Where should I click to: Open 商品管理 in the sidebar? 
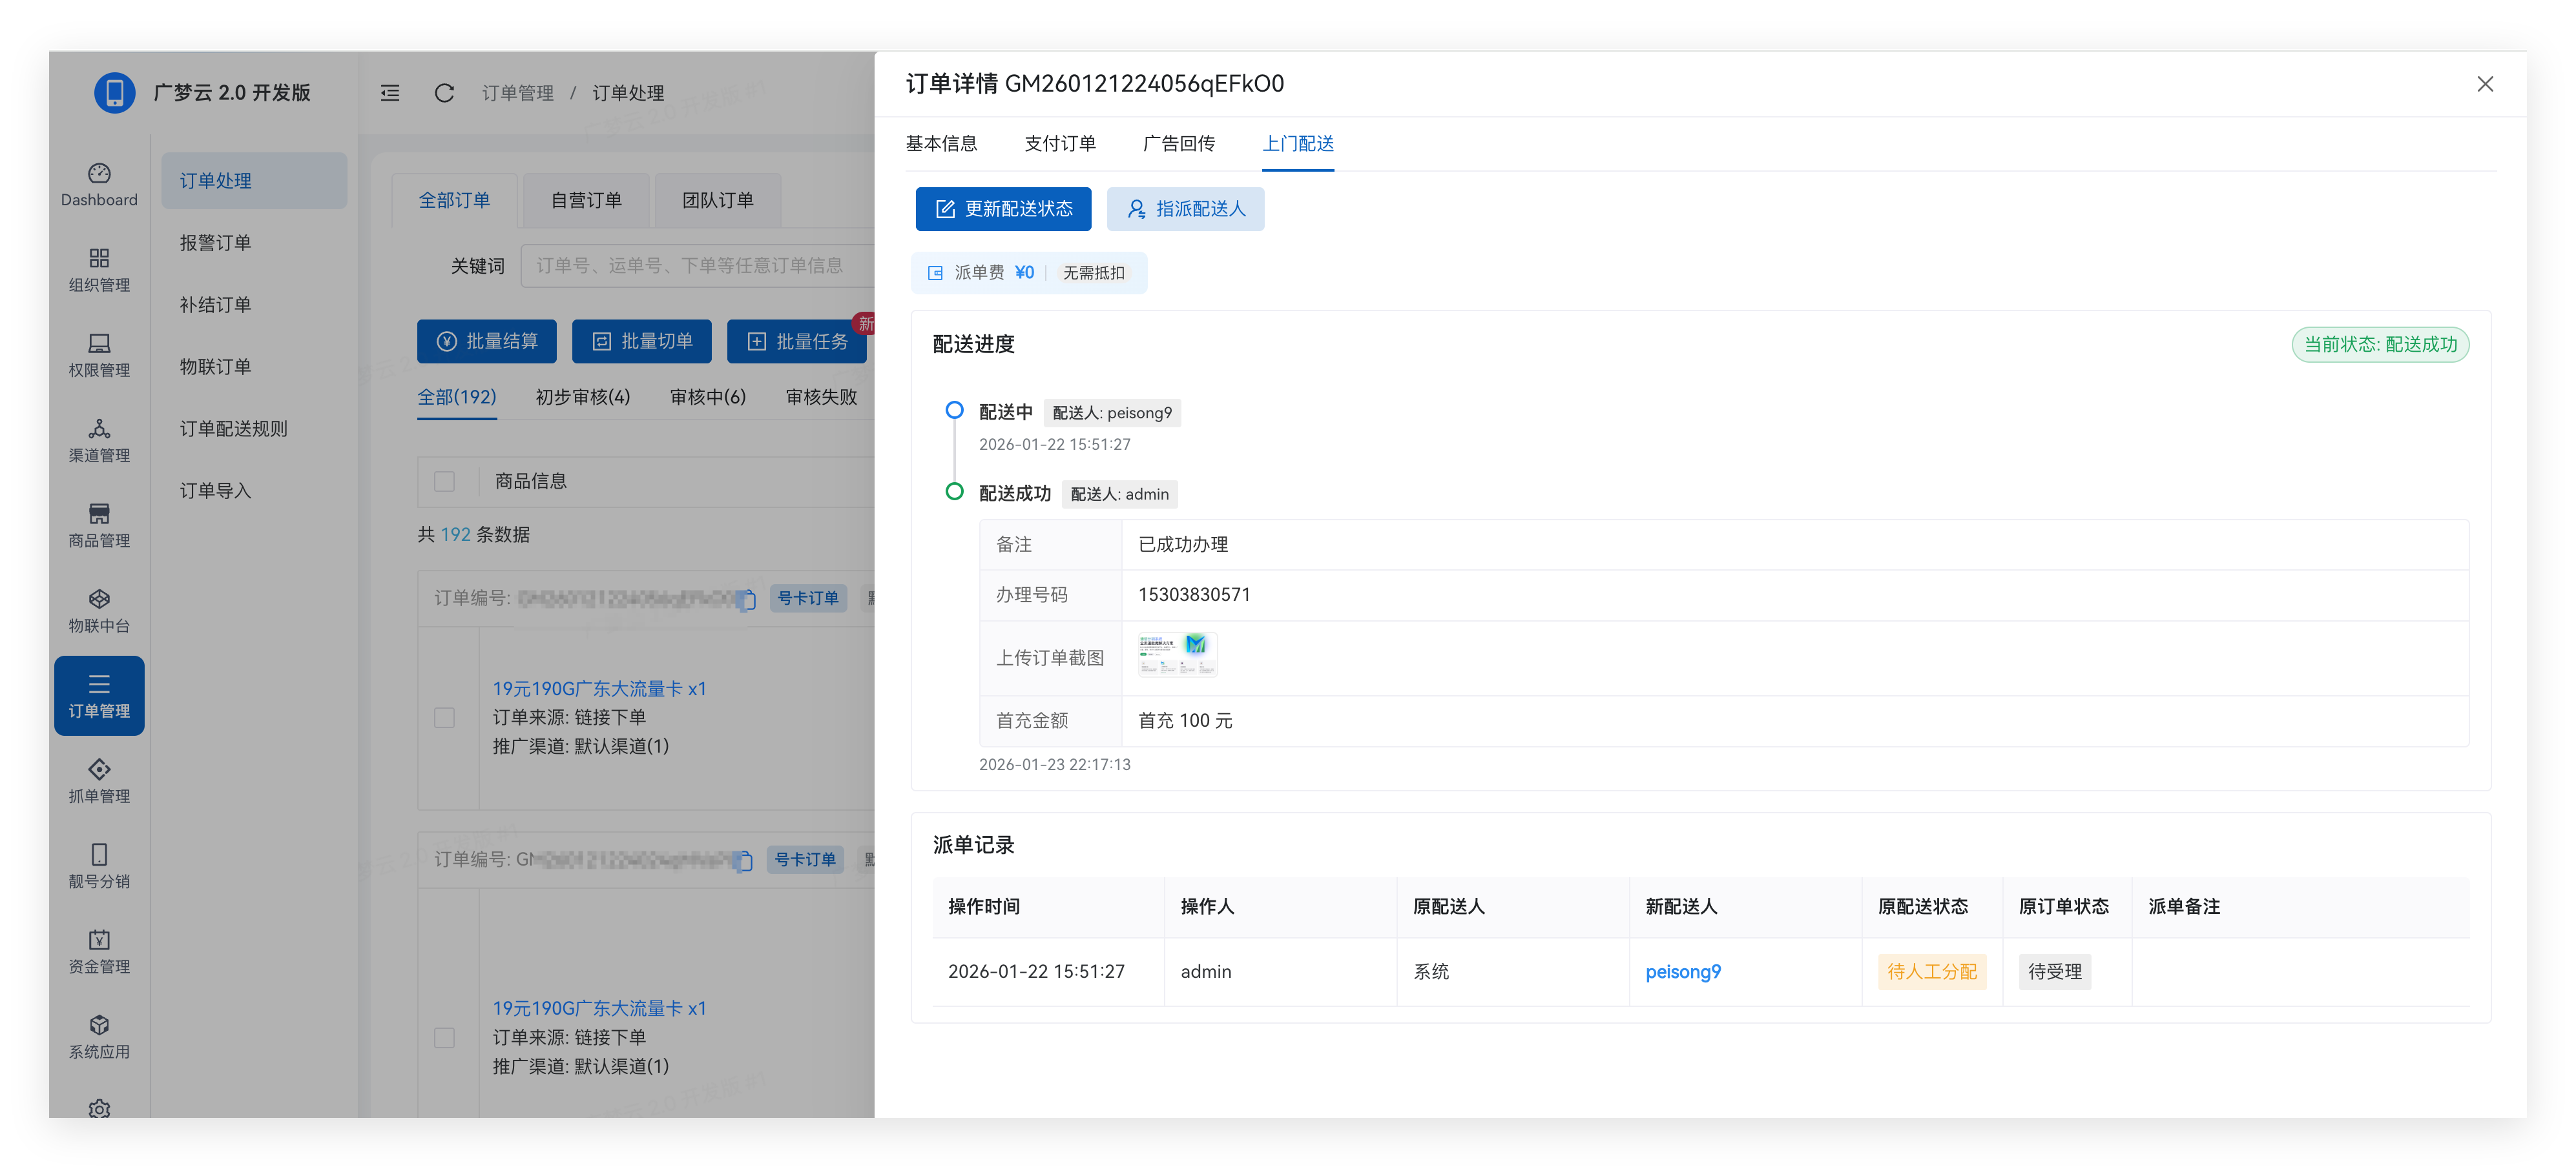coord(99,525)
